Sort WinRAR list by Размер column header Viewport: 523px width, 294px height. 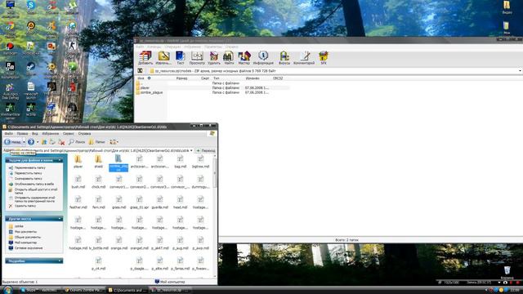181,78
